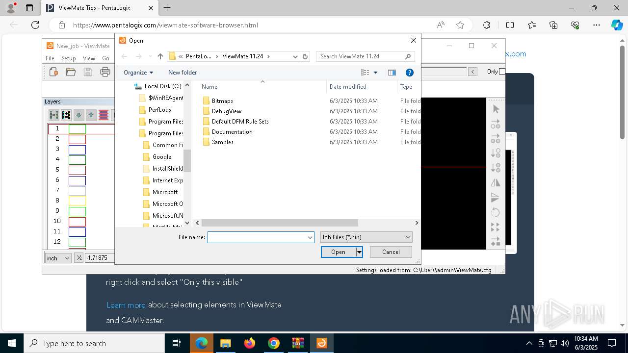Open the Go menu in ViewMate
628x353 pixels.
click(105, 58)
